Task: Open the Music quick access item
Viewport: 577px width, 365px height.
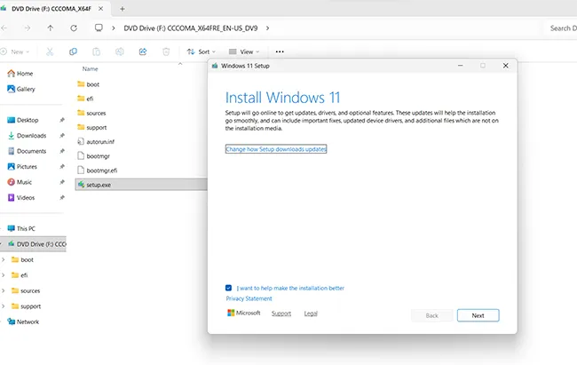Action: click(x=20, y=182)
